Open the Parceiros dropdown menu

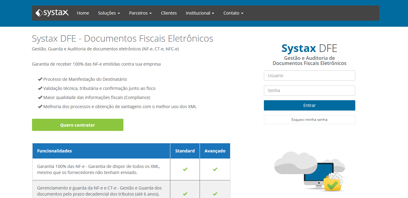click(x=140, y=13)
